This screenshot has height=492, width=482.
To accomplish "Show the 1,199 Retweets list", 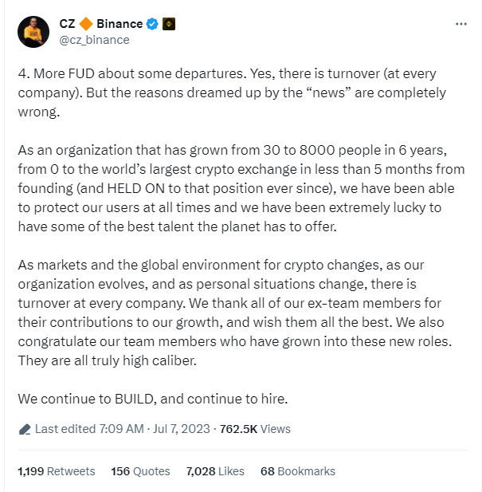I will [56, 471].
